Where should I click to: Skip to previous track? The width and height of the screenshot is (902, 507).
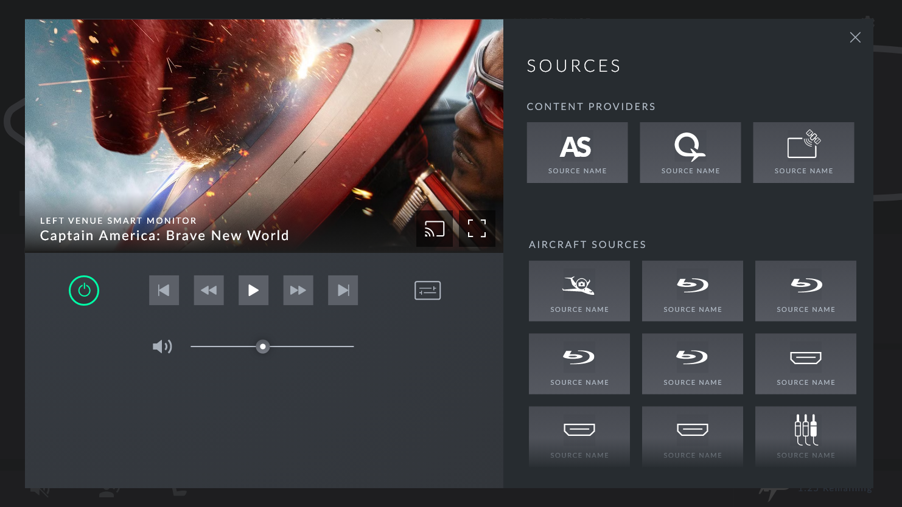(x=164, y=291)
